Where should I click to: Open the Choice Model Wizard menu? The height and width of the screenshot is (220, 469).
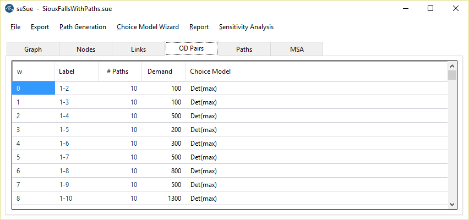click(x=148, y=27)
